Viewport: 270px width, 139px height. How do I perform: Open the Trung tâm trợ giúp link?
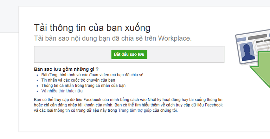click(x=135, y=110)
